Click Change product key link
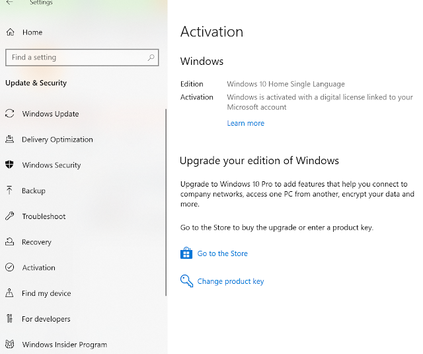The image size is (423, 354). [x=231, y=281]
